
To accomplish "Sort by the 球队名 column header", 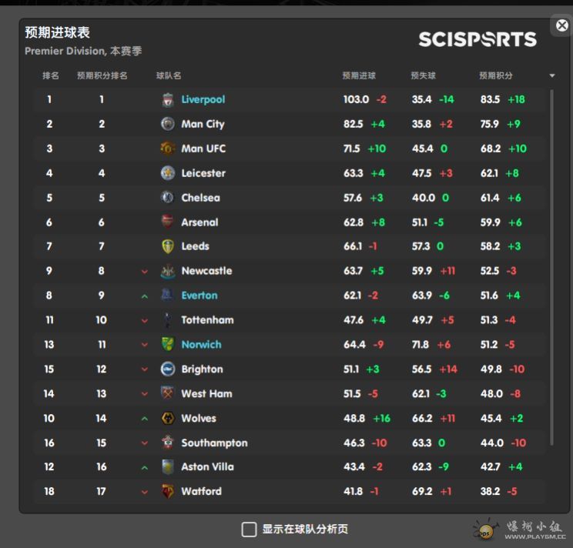I will (169, 75).
